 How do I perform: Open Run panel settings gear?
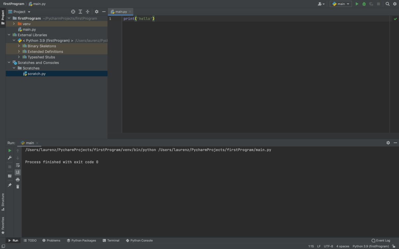388,143
